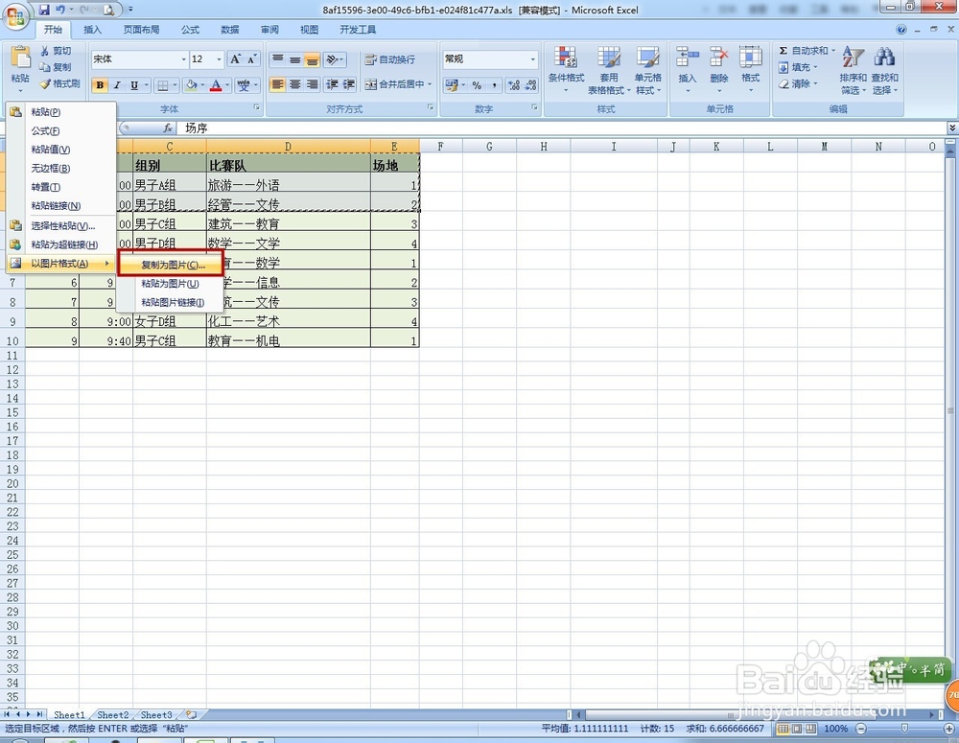Switch to Sheet3 worksheet tab
Screen dimensions: 959x743
click(156, 714)
